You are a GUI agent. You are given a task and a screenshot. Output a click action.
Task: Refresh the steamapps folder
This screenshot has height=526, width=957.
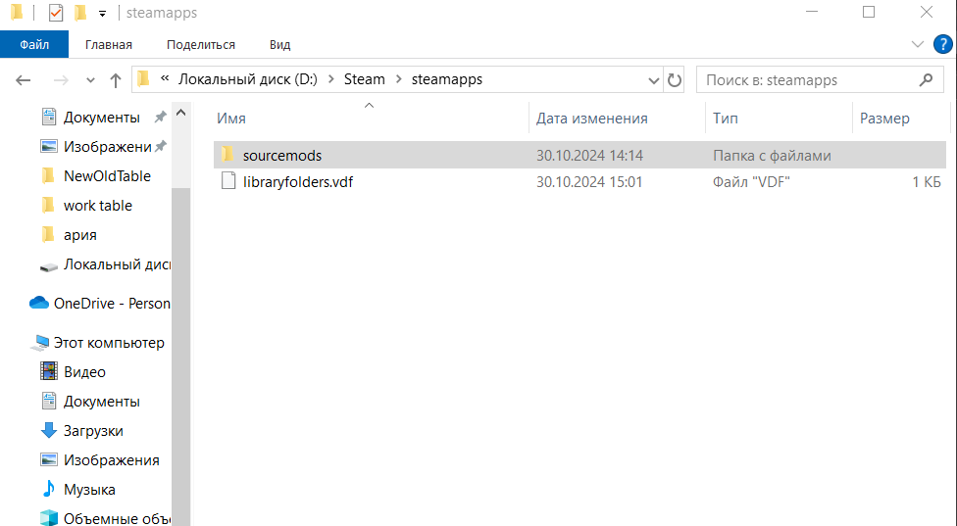click(674, 80)
